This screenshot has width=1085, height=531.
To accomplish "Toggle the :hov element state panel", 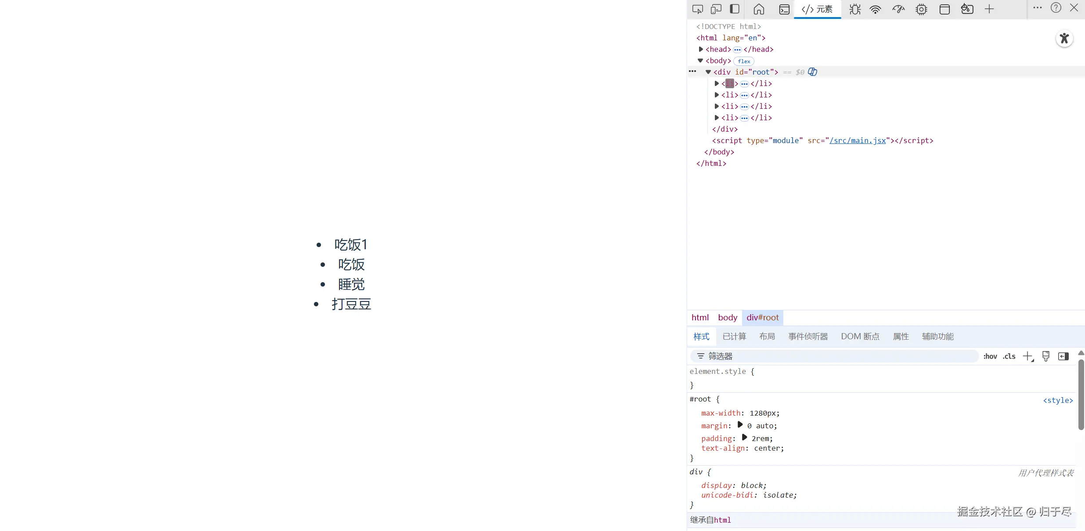I will tap(990, 356).
